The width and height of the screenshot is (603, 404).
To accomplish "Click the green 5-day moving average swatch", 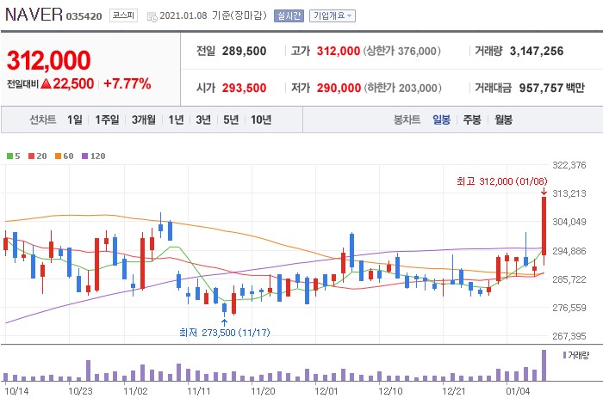I will 10,156.
